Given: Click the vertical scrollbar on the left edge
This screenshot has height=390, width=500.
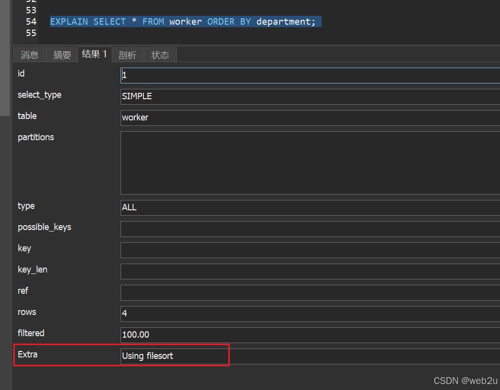Looking at the screenshot, I should (x=5, y=59).
